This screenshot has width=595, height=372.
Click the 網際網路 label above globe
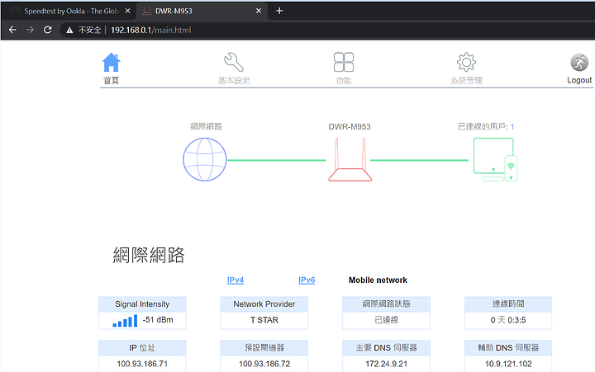click(206, 126)
